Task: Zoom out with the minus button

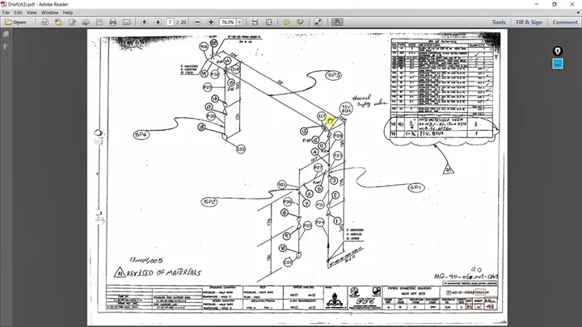Action: coord(197,23)
